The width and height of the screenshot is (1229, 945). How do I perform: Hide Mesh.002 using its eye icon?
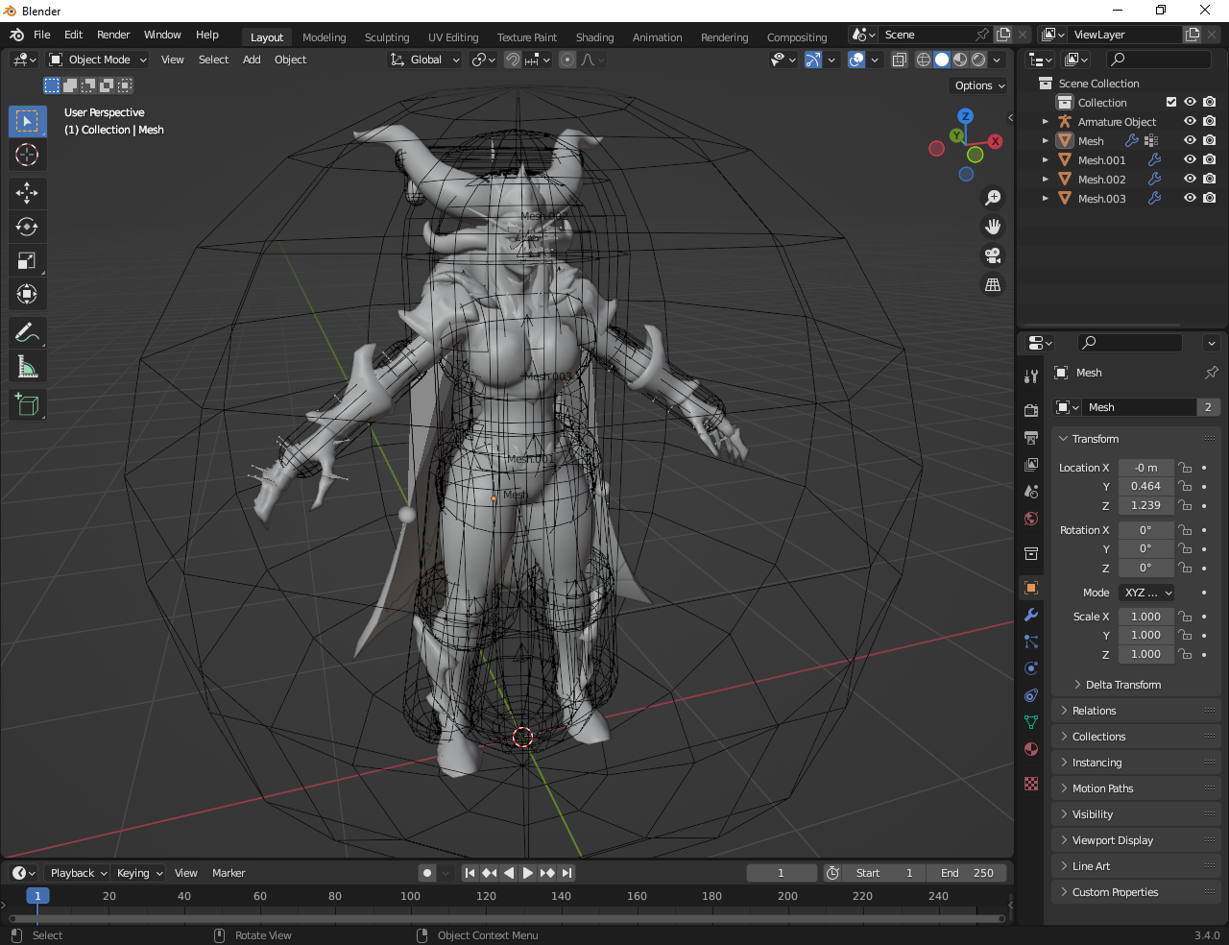pyautogui.click(x=1190, y=180)
